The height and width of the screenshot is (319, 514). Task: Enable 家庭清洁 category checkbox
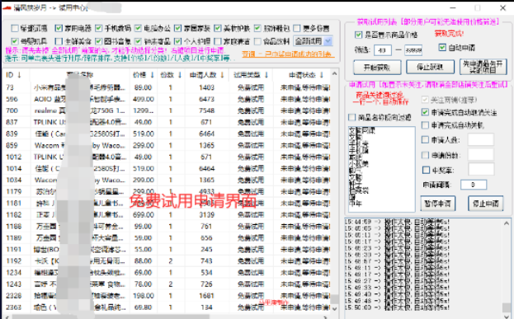(x=217, y=41)
